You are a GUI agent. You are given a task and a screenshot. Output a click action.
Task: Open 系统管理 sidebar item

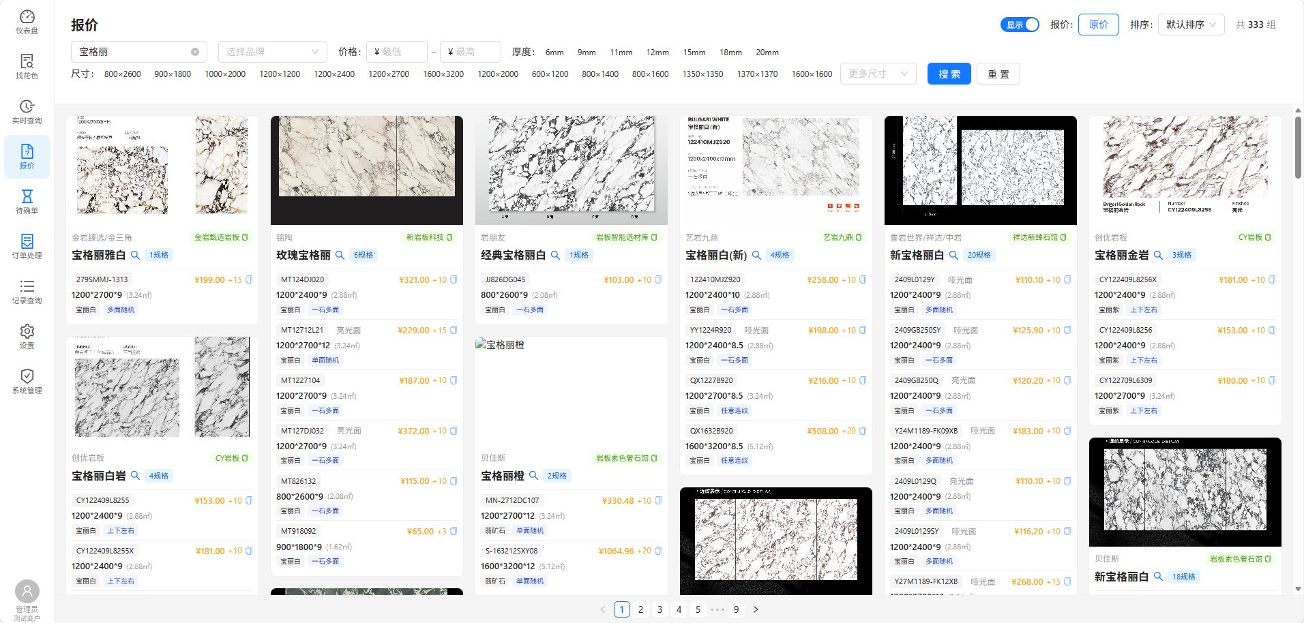(27, 382)
